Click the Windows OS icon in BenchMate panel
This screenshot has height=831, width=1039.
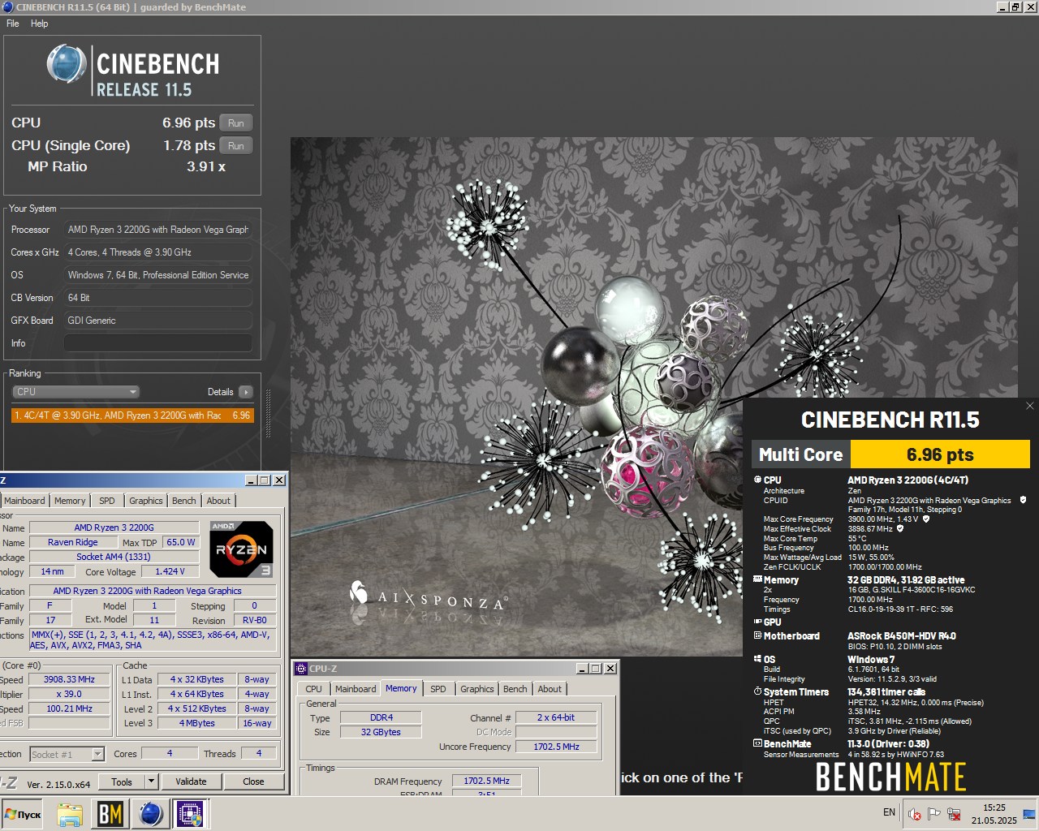pyautogui.click(x=757, y=659)
